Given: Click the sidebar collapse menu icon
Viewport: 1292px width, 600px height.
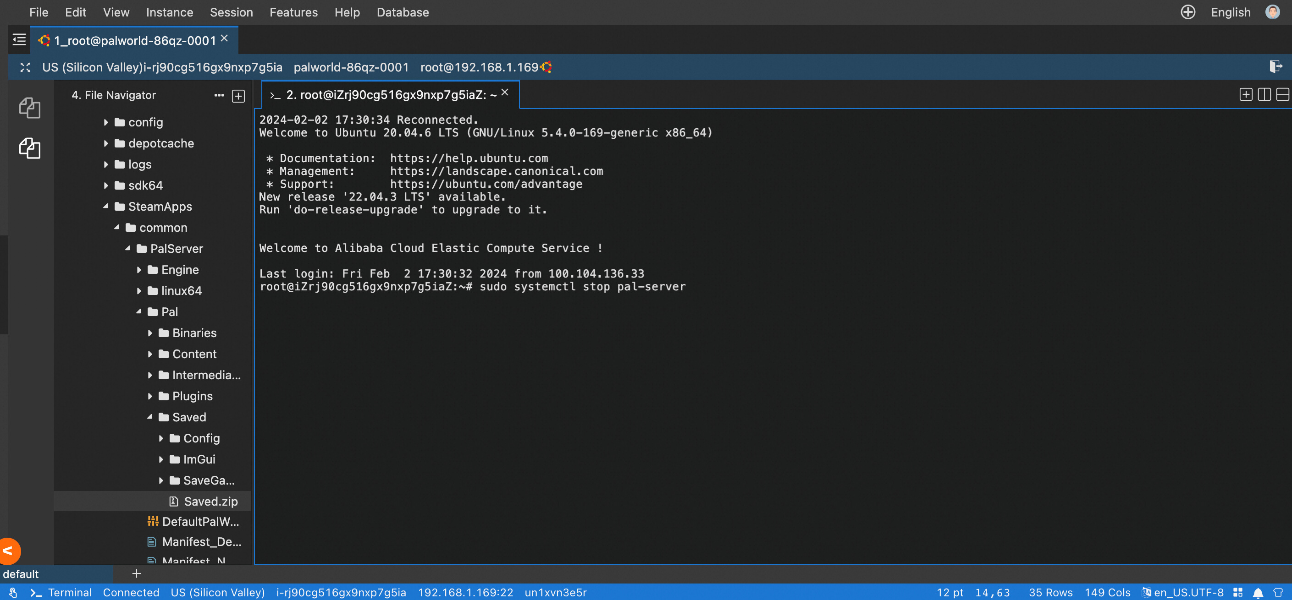Looking at the screenshot, I should 19,39.
